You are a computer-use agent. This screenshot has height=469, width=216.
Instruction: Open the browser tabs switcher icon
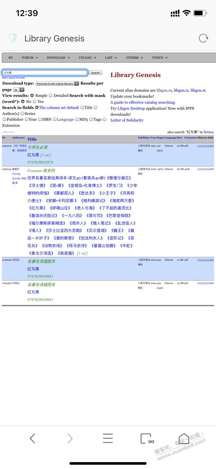(147, 439)
